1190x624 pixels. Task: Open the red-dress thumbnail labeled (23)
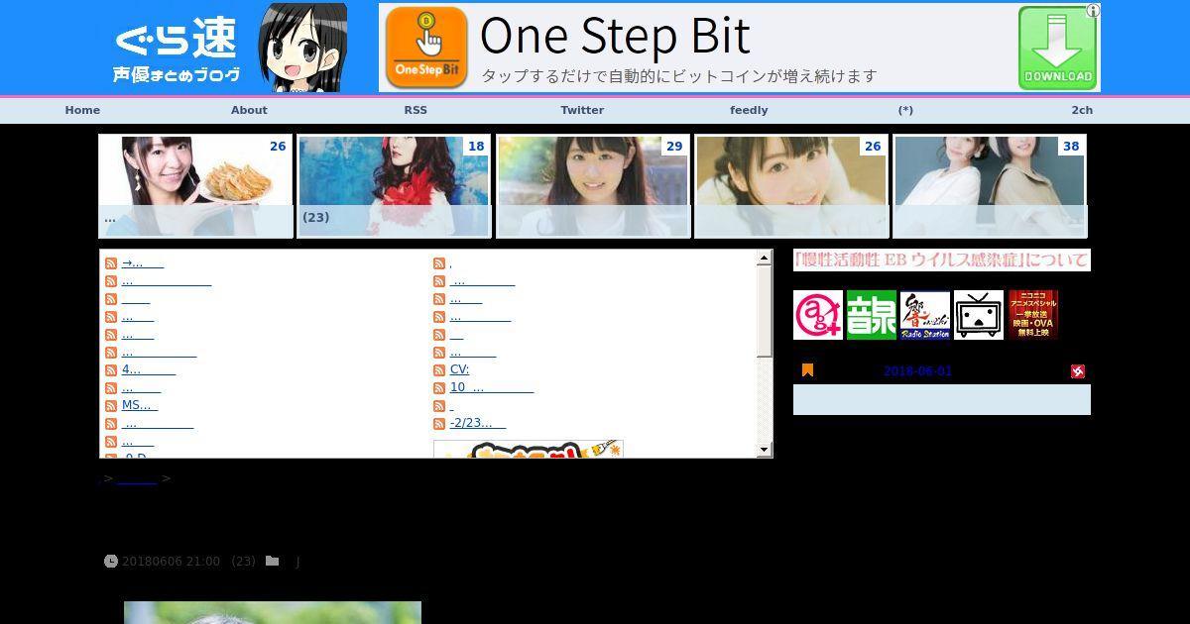394,186
